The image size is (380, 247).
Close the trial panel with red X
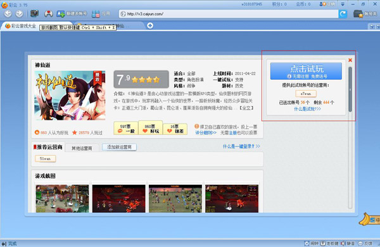(x=350, y=60)
